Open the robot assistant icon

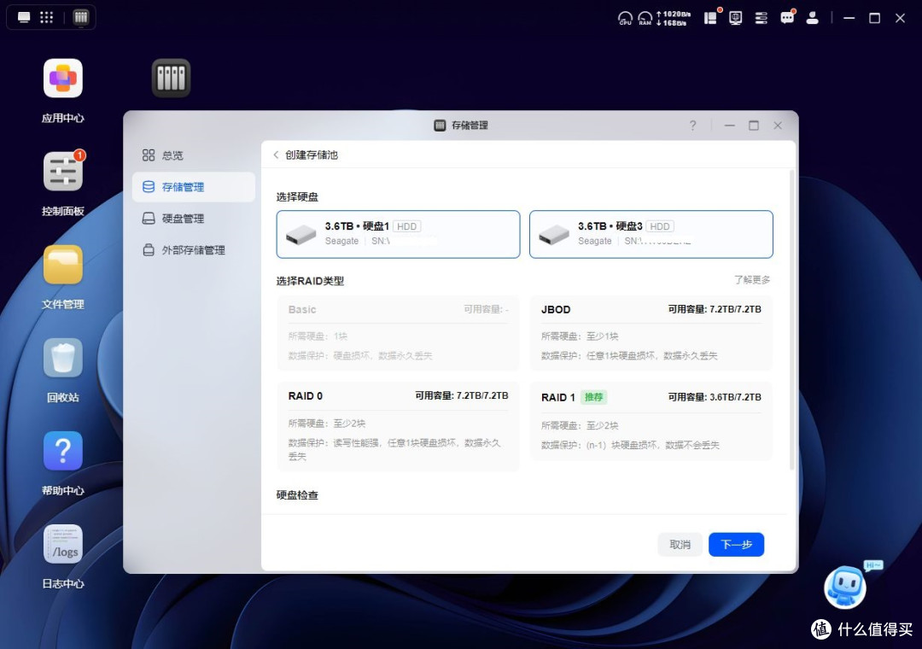coord(845,587)
